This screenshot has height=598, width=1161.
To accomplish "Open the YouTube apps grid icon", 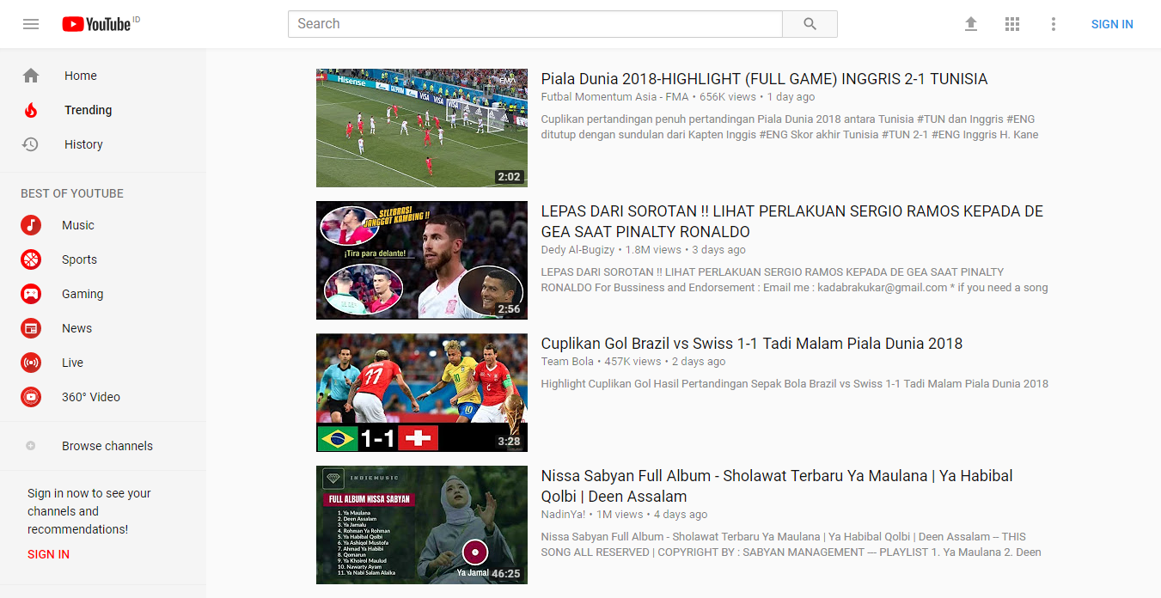I will point(1012,24).
